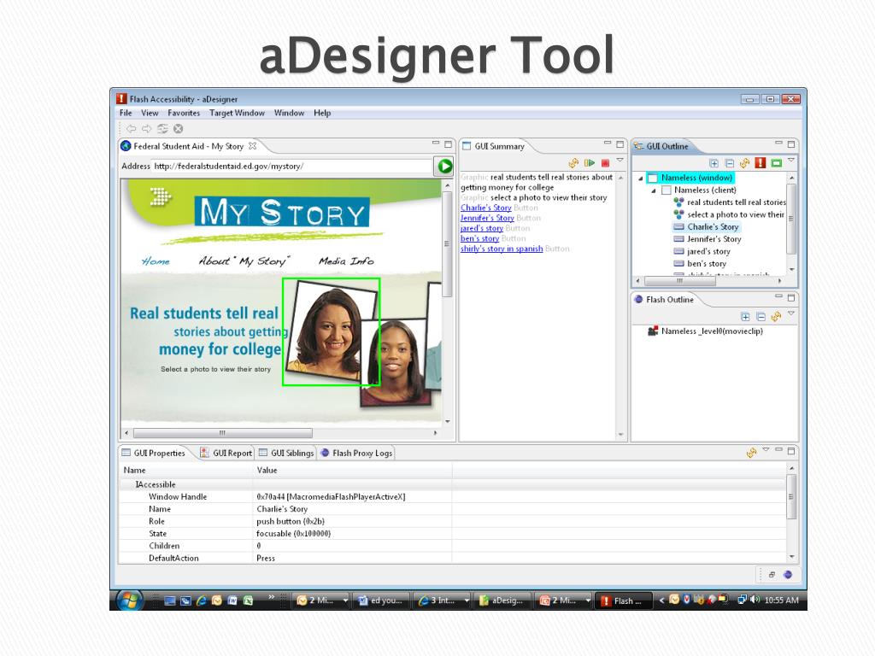Refresh the GUI Summary panel
The width and height of the screenshot is (875, 656).
573,163
